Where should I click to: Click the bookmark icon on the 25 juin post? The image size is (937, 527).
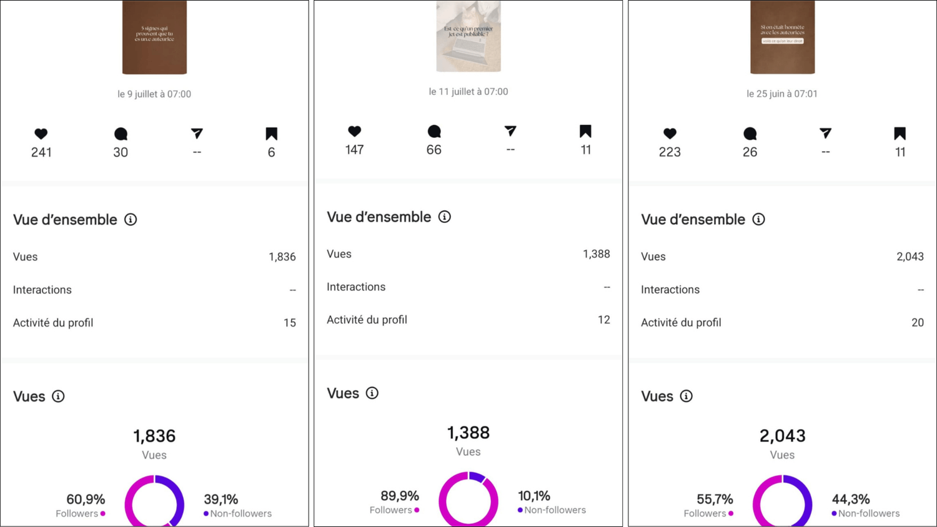pyautogui.click(x=900, y=134)
